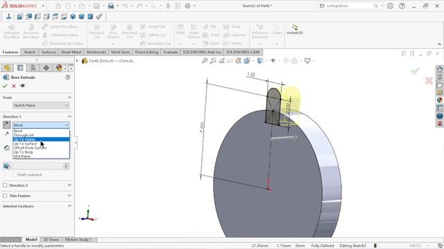This screenshot has width=444, height=249.
Task: Switch to the 3D Views bottom tab
Action: [51, 240]
